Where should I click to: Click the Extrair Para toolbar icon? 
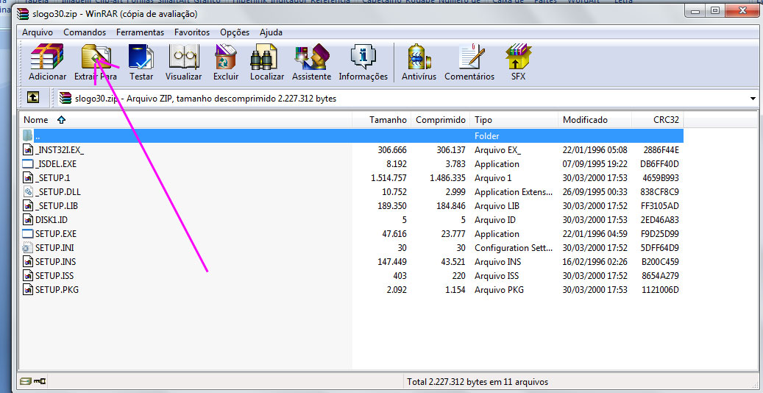point(96,57)
